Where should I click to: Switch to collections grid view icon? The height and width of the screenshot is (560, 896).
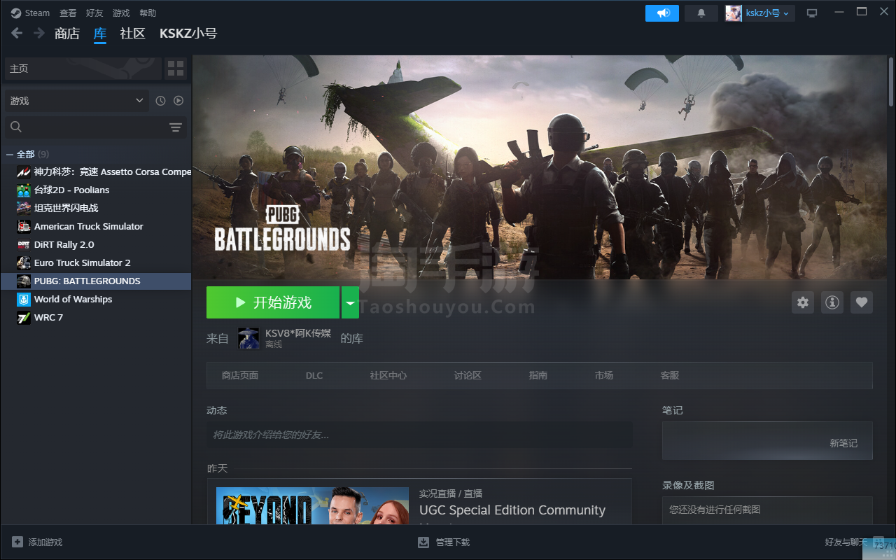[x=176, y=69]
